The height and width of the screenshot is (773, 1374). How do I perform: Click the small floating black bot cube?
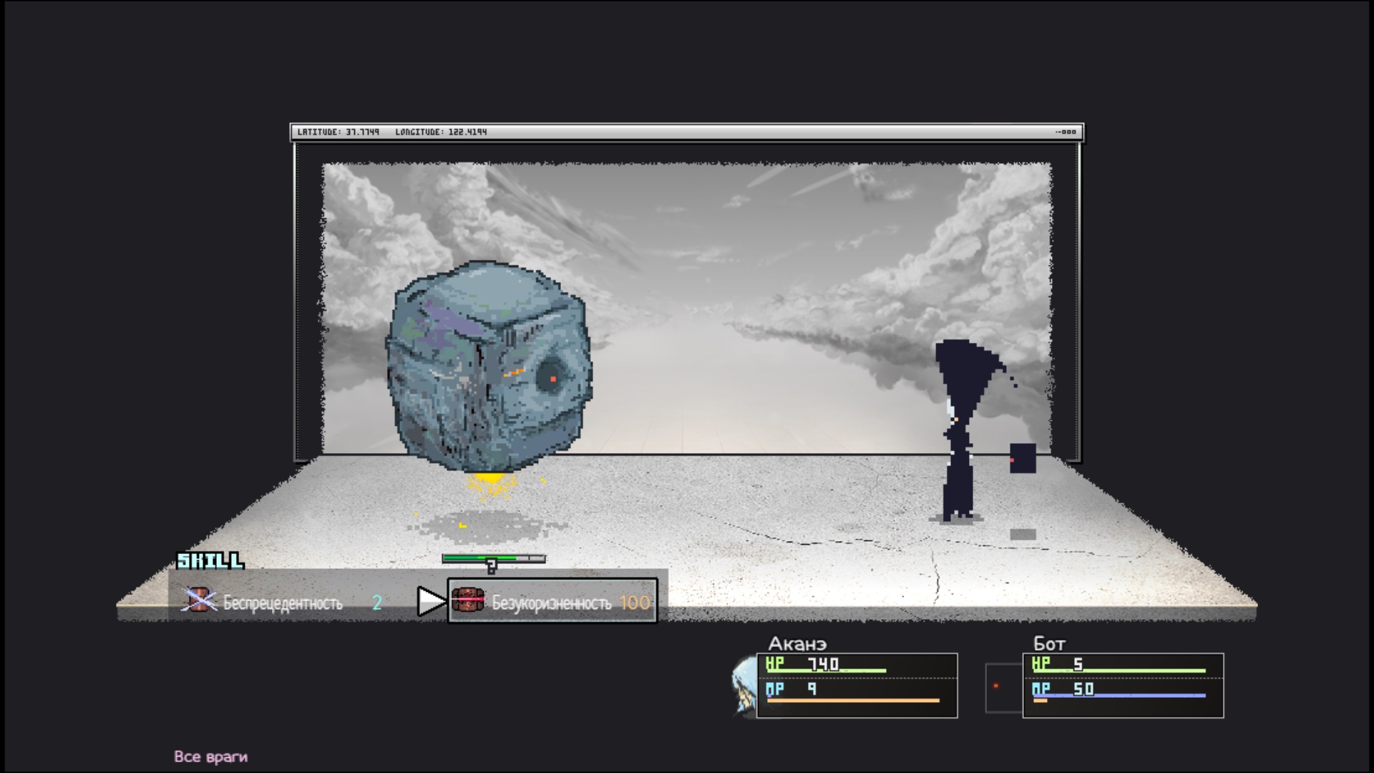(1022, 458)
